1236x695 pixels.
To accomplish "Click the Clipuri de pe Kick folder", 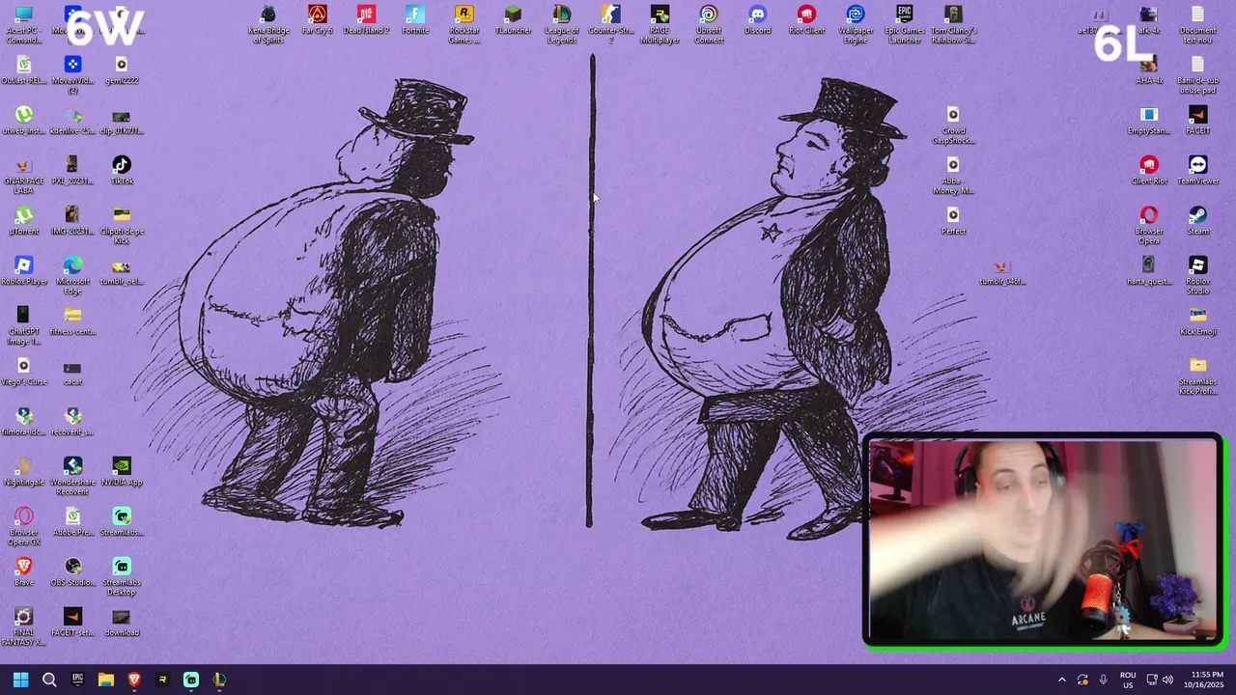I will [122, 225].
